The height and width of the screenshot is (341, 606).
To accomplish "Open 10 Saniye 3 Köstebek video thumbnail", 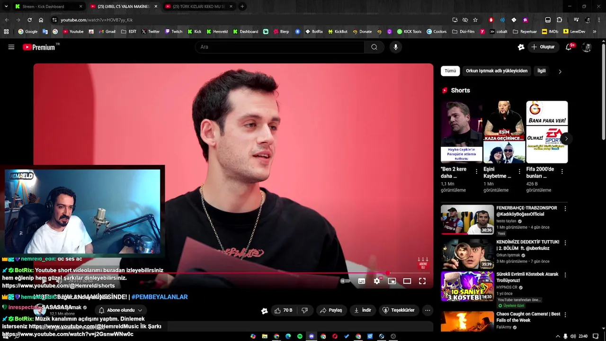I will tap(467, 286).
